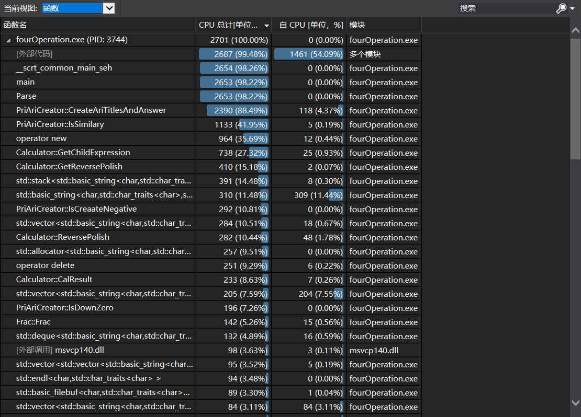Select the main function row
Screen dimensions: 581x417
pos(210,82)
